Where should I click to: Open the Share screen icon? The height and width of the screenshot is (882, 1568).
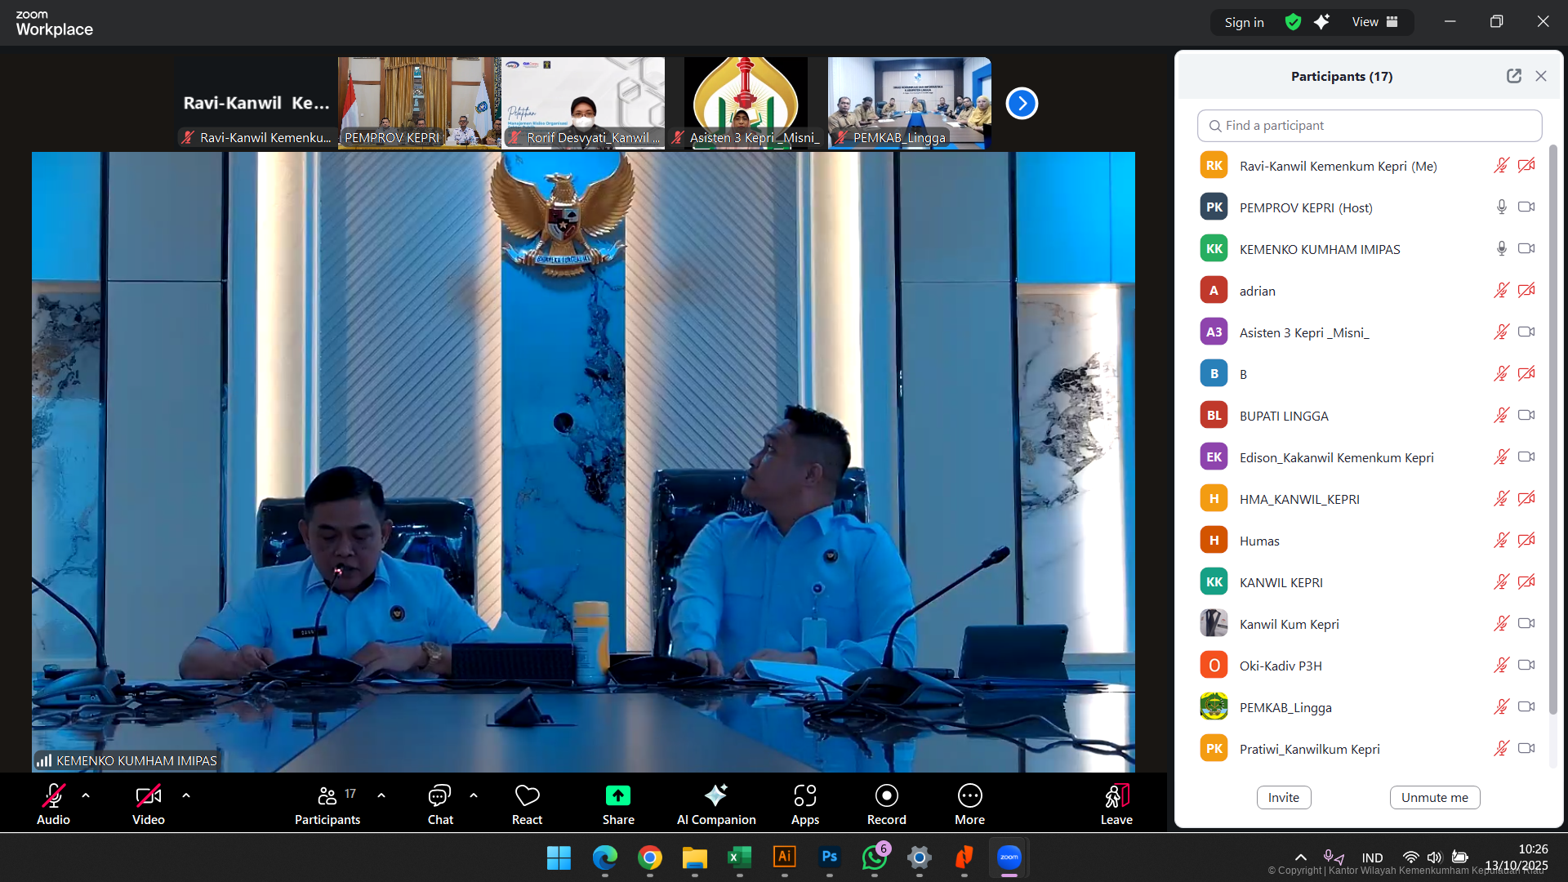coord(618,795)
